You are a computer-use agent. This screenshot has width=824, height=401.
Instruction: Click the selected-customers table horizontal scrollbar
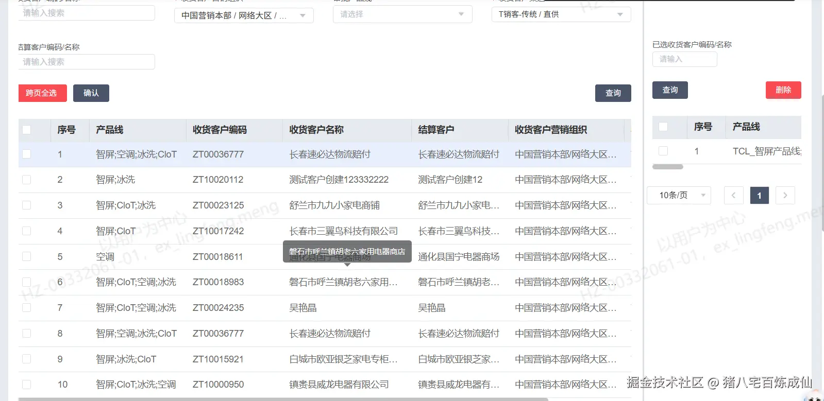coord(668,167)
